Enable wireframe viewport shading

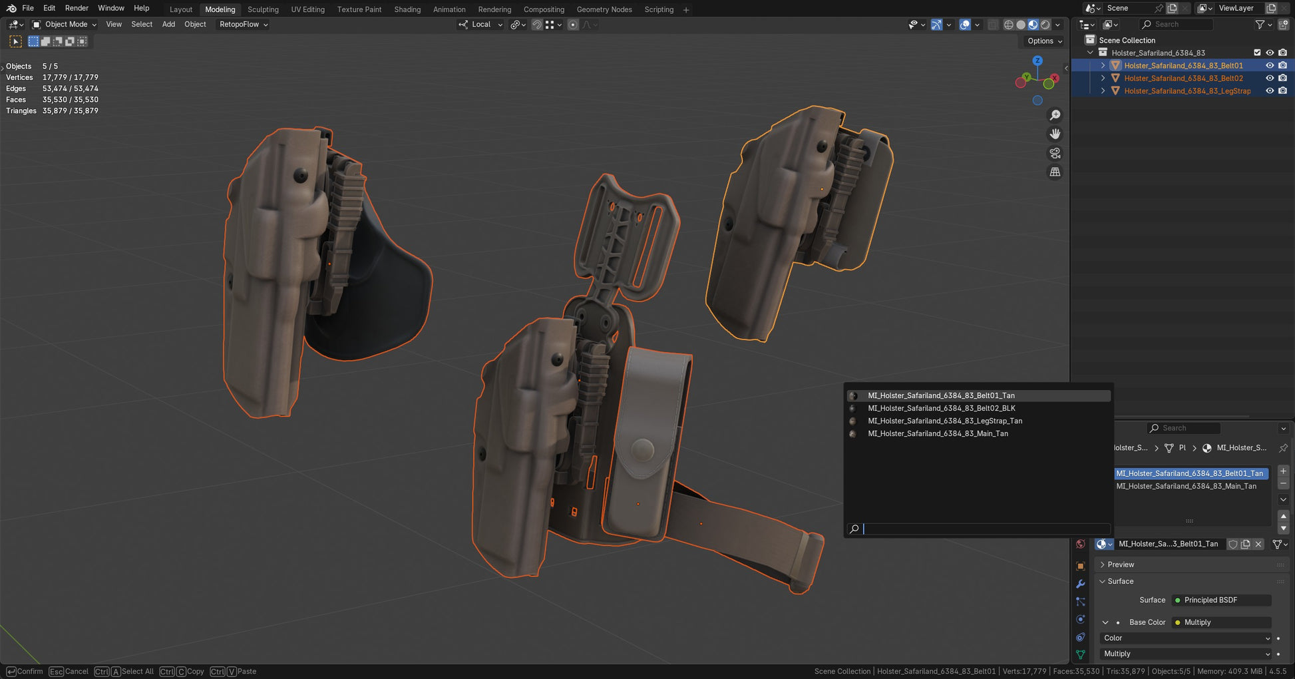pos(1008,25)
